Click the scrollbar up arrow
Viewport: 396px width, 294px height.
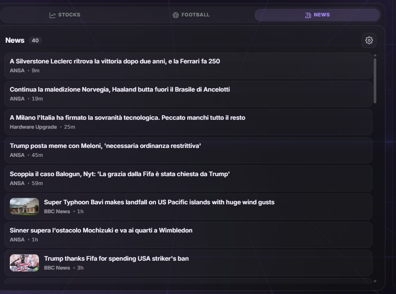tap(375, 55)
